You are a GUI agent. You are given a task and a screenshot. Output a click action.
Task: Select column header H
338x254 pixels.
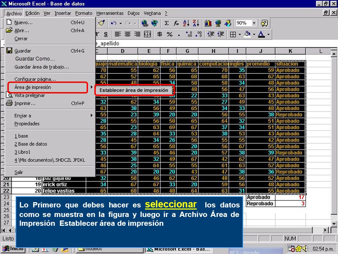pos(213,51)
